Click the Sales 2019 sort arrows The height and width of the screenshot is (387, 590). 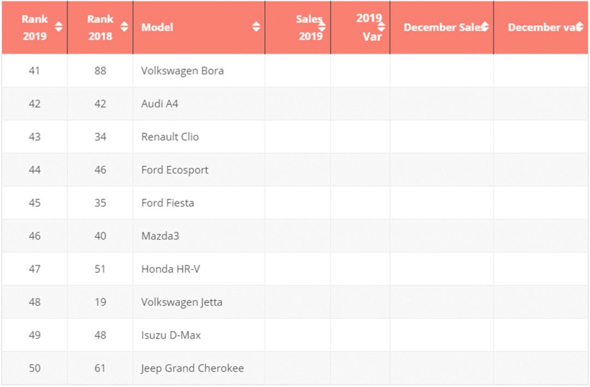click(x=322, y=27)
